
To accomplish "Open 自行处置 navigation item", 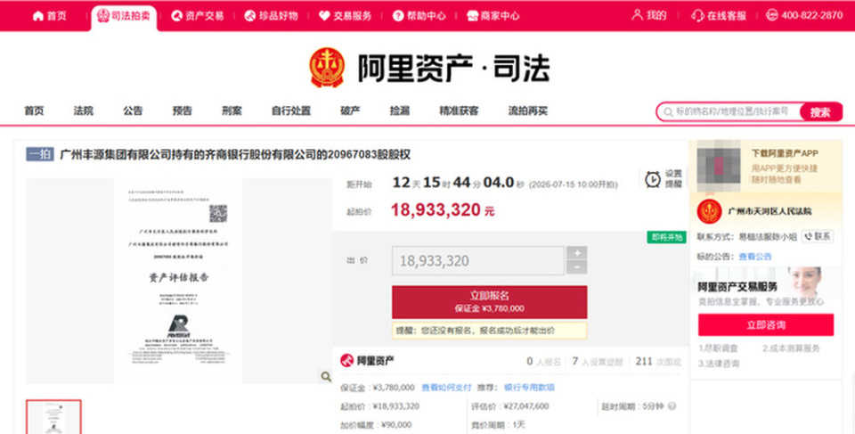I will point(291,111).
